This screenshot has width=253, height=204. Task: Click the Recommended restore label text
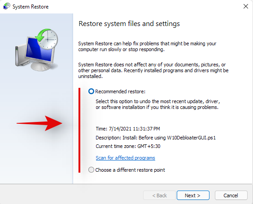click(x=120, y=91)
